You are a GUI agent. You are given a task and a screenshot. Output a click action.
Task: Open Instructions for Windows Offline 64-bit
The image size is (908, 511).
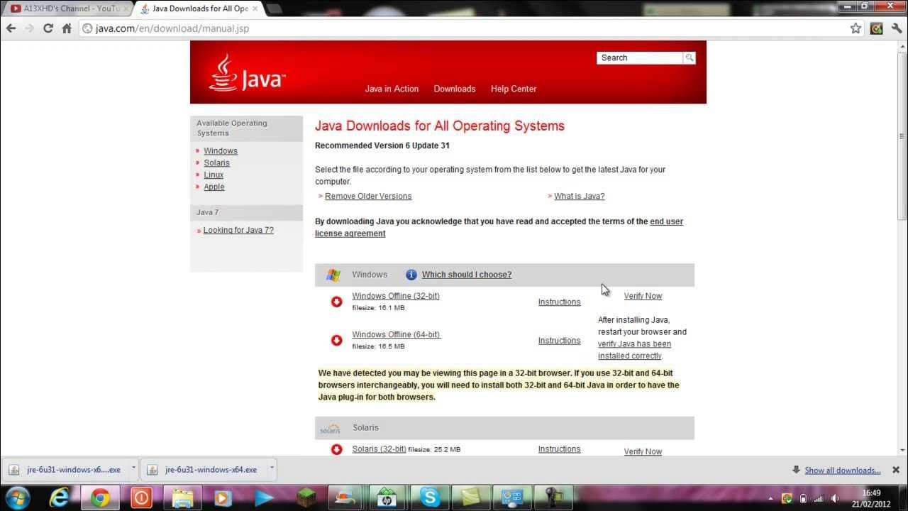point(559,341)
